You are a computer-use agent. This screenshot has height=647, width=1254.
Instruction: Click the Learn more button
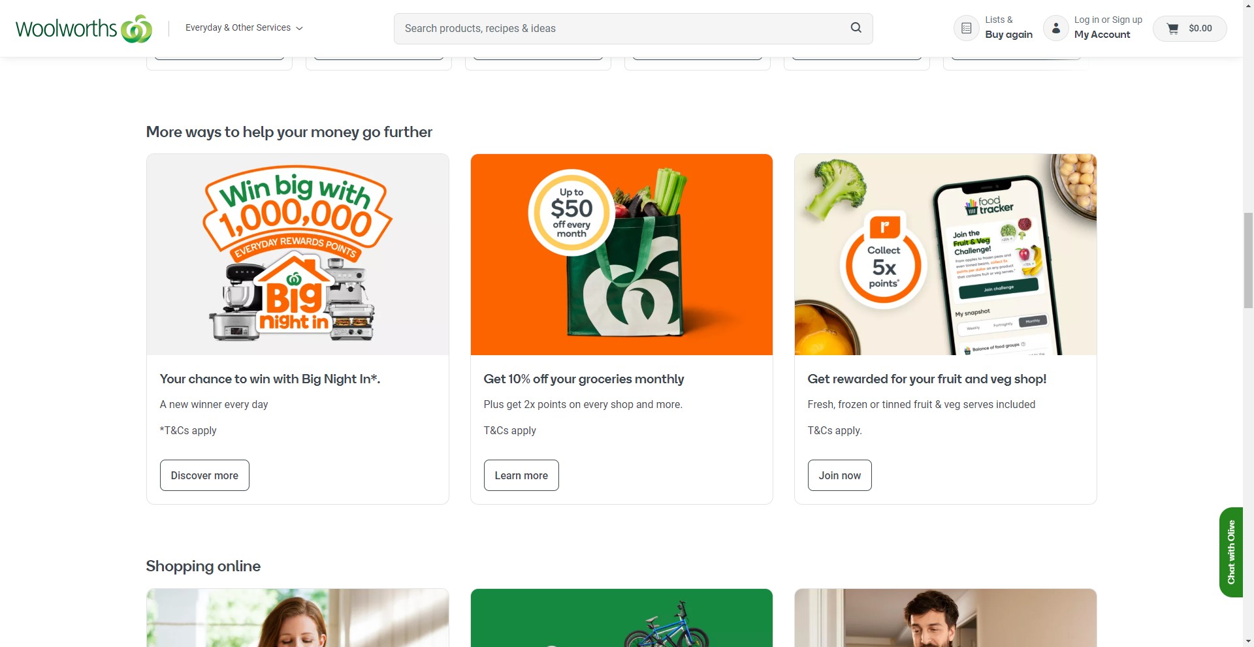[x=521, y=475]
